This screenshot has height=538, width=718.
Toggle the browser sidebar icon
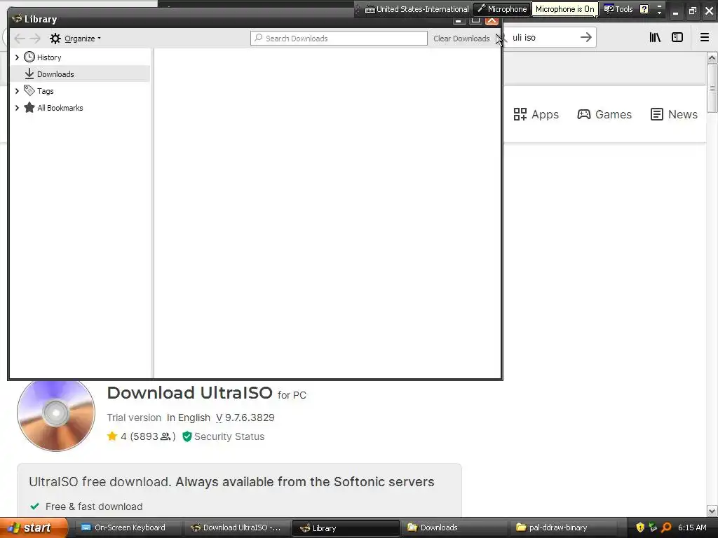coord(677,38)
